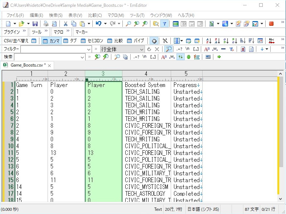Viewport: 286px width, 214px height.
Task: Toggle incremental filter magnifier button
Action: point(168,49)
